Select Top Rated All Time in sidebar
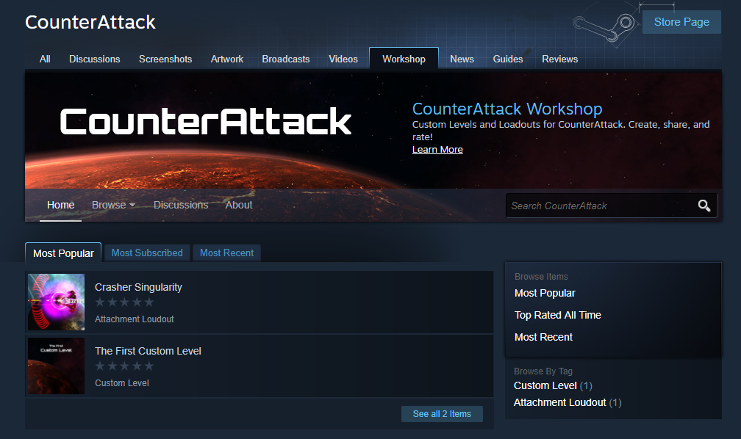 point(558,315)
